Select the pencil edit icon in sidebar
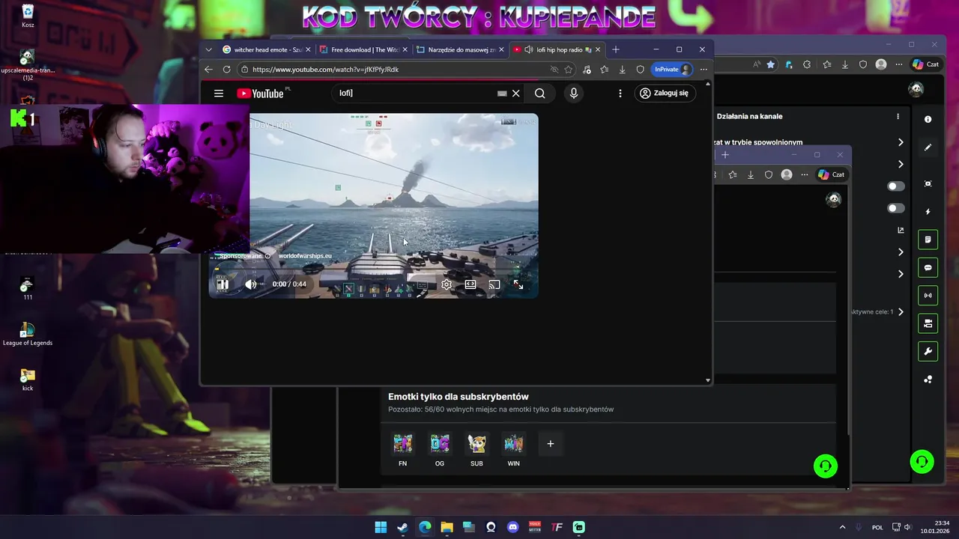959x539 pixels. pos(928,147)
